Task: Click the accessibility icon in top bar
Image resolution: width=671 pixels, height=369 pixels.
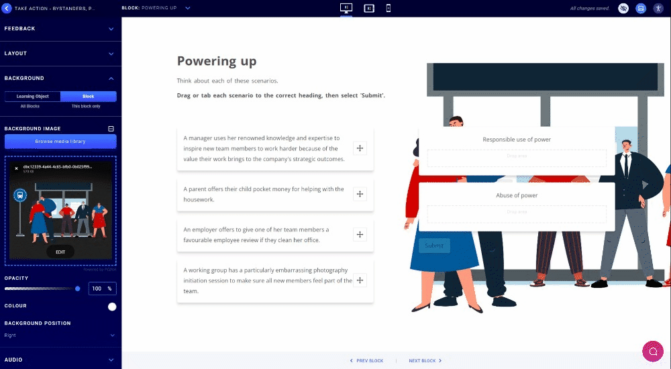Action: [x=658, y=8]
